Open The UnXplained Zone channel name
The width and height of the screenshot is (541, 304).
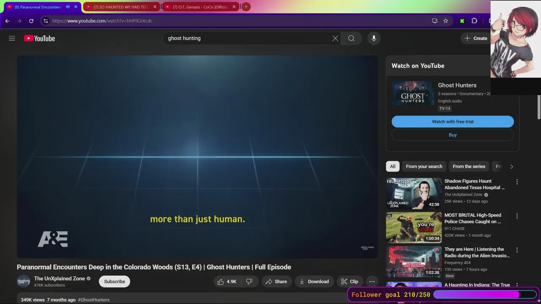[59, 279]
